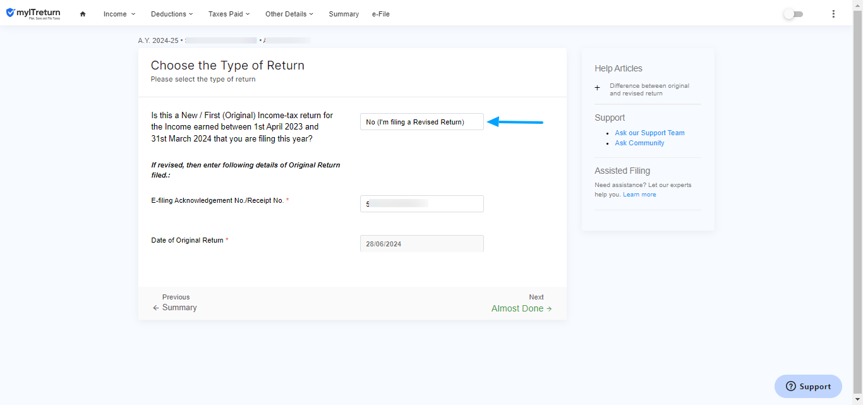Click the Support question mark button
863x405 pixels.
pos(808,386)
